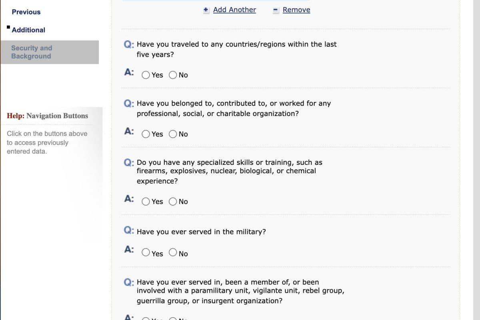Choose Yes for charitable organization question
The image size is (480, 320).
[146, 134]
